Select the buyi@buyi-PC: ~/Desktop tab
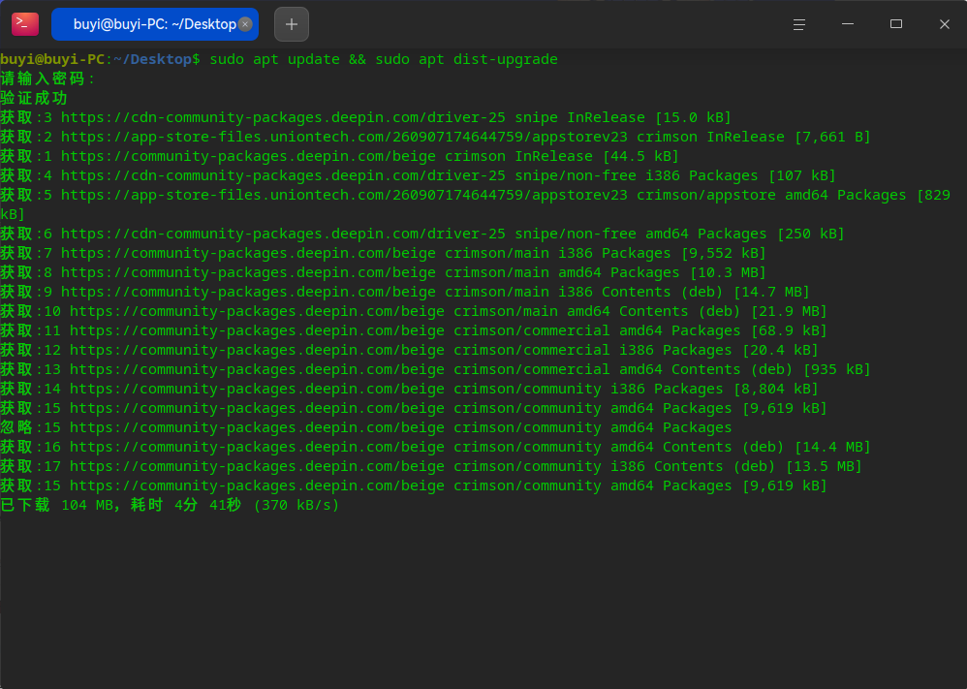The image size is (967, 689). (x=155, y=24)
